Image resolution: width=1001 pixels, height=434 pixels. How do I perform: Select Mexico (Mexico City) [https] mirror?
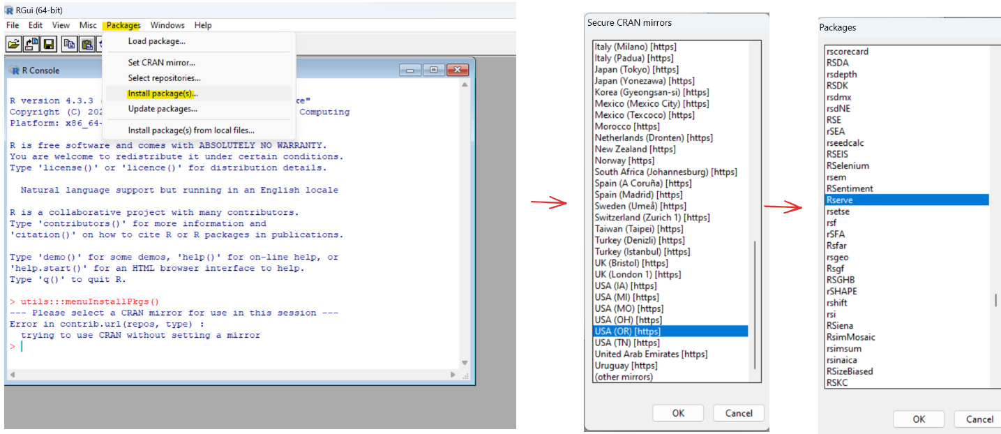(670, 103)
